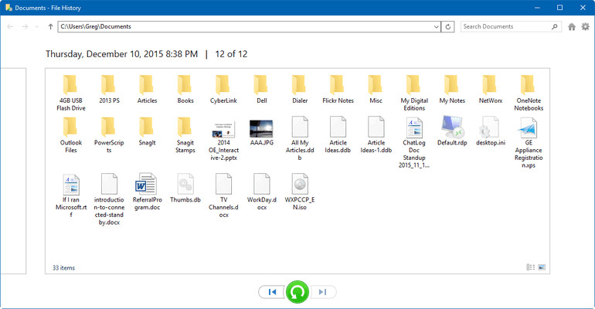Select the Articles folder
595x309 pixels.
(x=148, y=89)
